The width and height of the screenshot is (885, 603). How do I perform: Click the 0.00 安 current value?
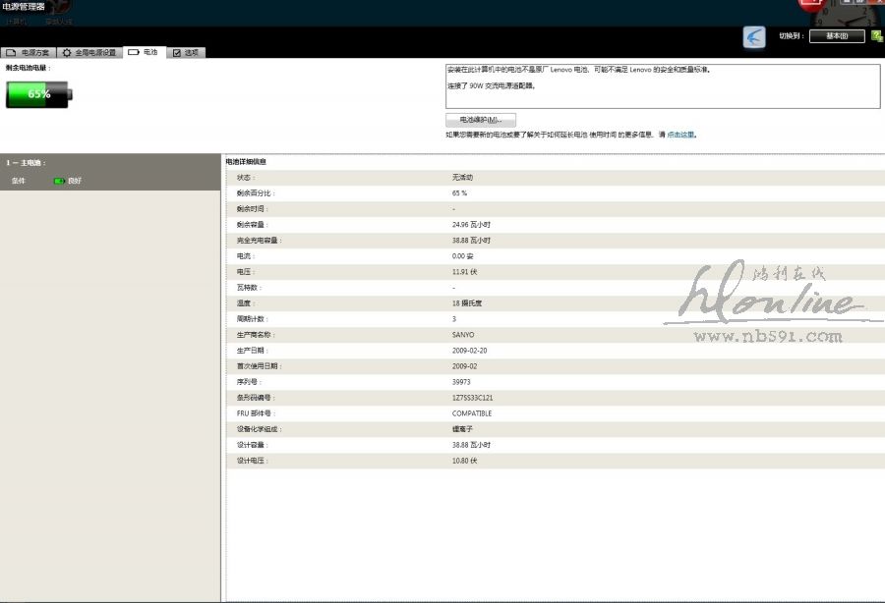462,256
